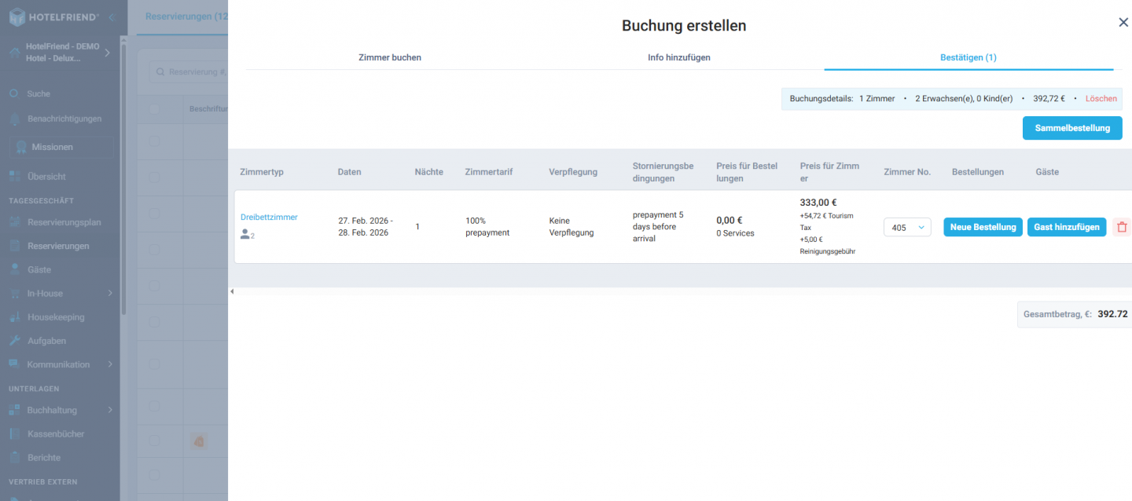Click the Berichte icon in sidebar
The width and height of the screenshot is (1132, 501).
coord(14,457)
